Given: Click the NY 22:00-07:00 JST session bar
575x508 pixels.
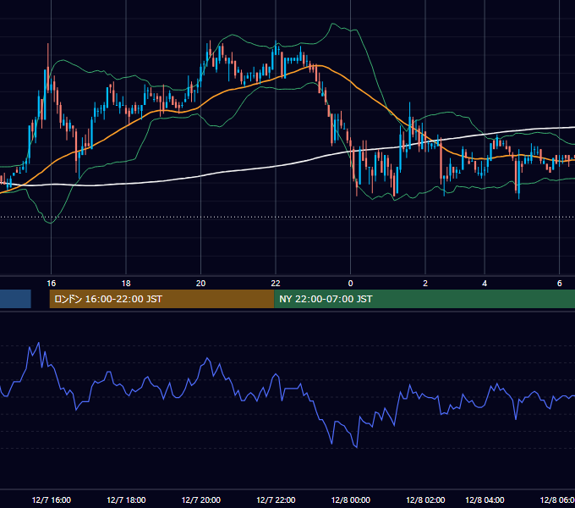Looking at the screenshot, I should 424,299.
